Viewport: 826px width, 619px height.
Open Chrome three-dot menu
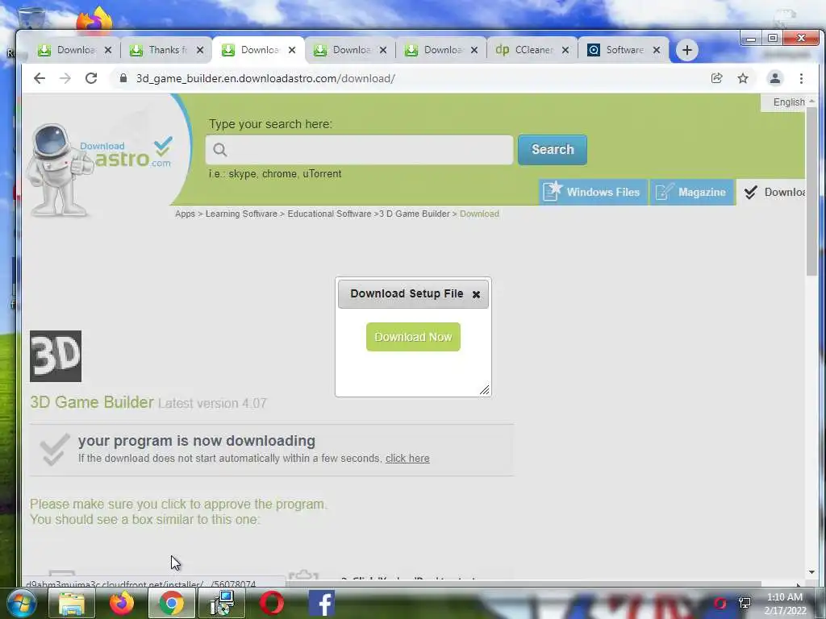click(x=801, y=78)
